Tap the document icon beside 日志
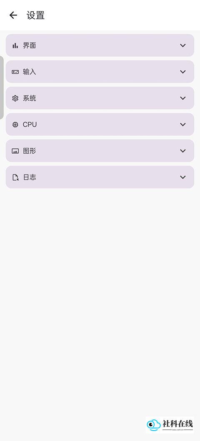The image size is (200, 441). pyautogui.click(x=15, y=177)
